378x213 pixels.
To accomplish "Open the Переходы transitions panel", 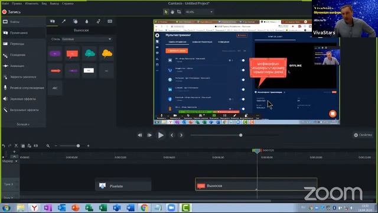I will click(24, 44).
